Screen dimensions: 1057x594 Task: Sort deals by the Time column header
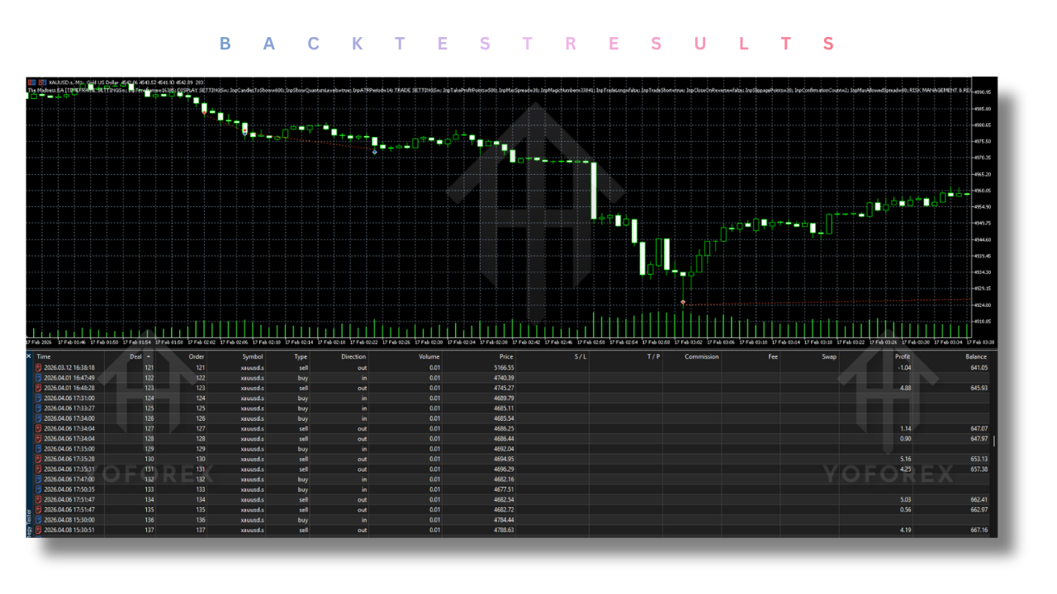[x=44, y=356]
